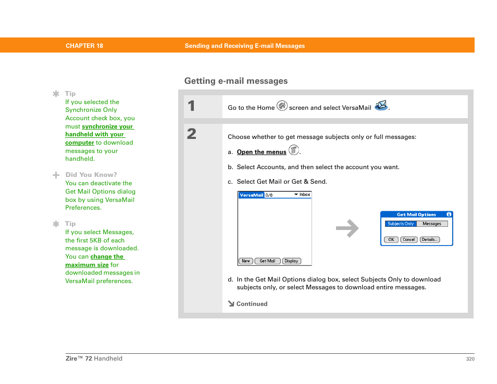Image resolution: width=497 pixels, height=384 pixels.
Task: Click the 'Getting e-mail messages' heading
Action: click(x=236, y=81)
